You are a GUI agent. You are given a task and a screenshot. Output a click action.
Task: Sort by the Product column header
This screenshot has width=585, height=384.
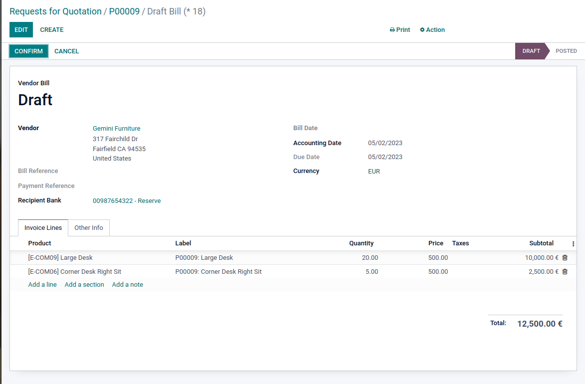39,243
